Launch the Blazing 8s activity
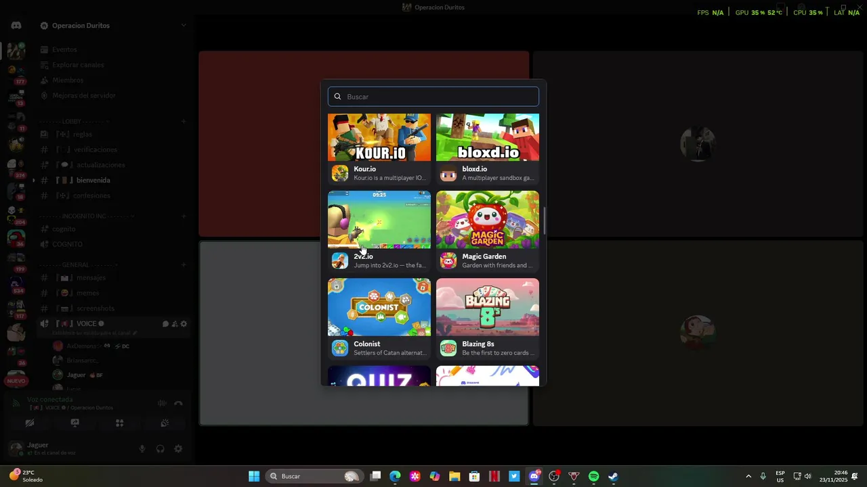The height and width of the screenshot is (487, 867). click(488, 319)
